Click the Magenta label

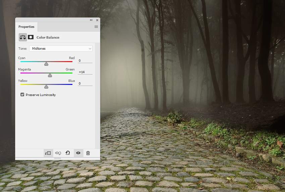[24, 69]
